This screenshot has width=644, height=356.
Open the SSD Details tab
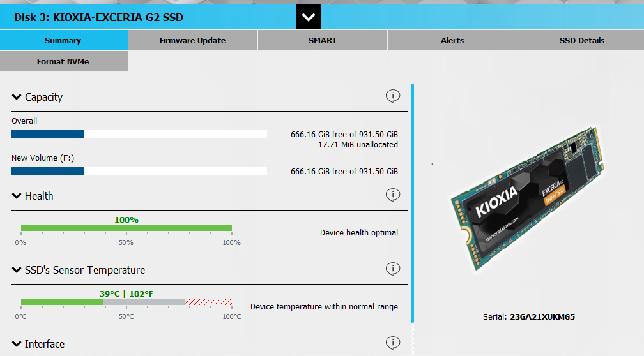click(x=581, y=40)
